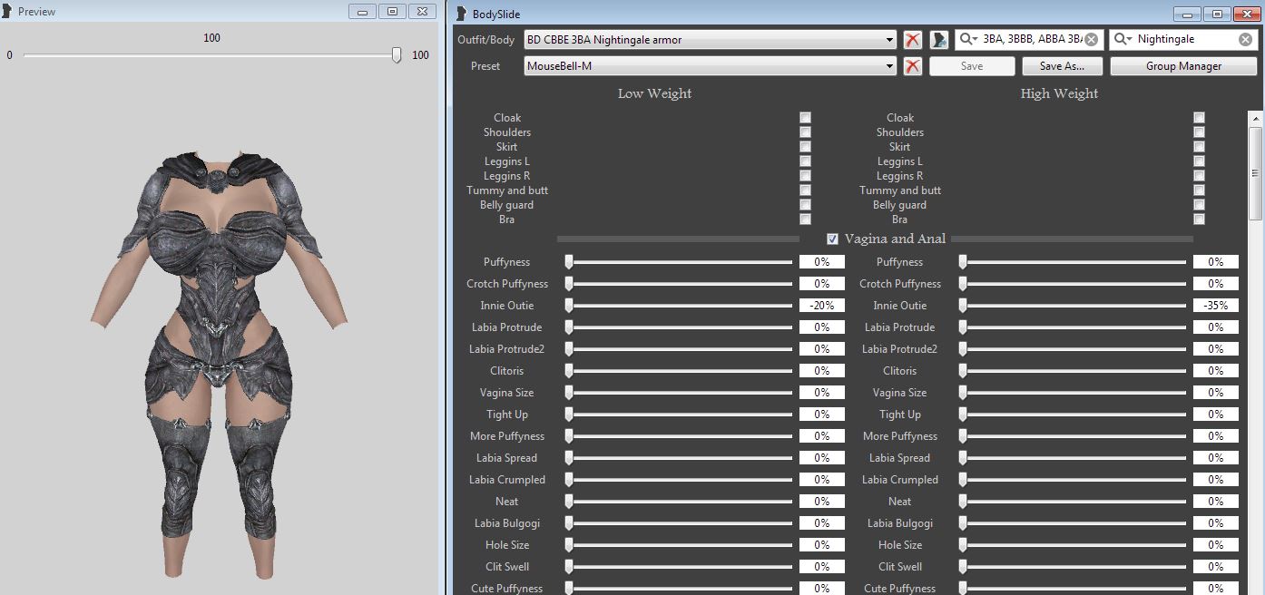Open Outfit Studio via the icon button
This screenshot has height=595, width=1265.
point(939,40)
